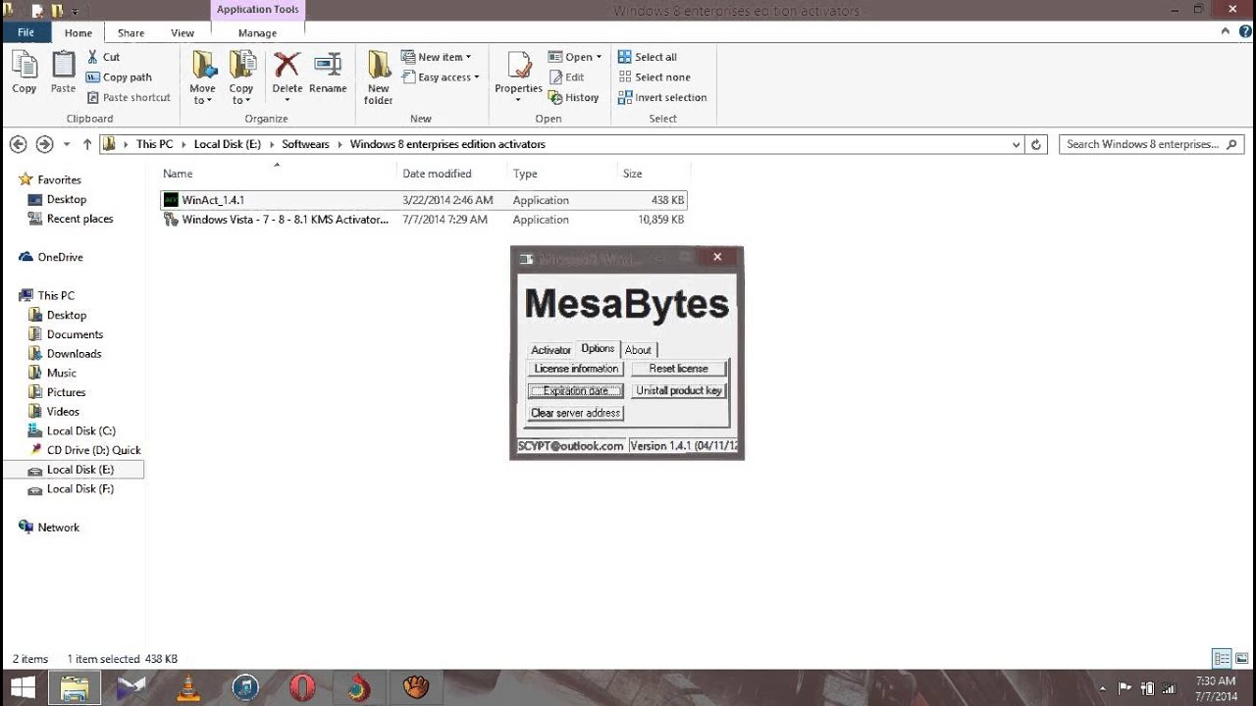Create a New folder from ribbon
This screenshot has height=706, width=1256.
click(x=379, y=77)
